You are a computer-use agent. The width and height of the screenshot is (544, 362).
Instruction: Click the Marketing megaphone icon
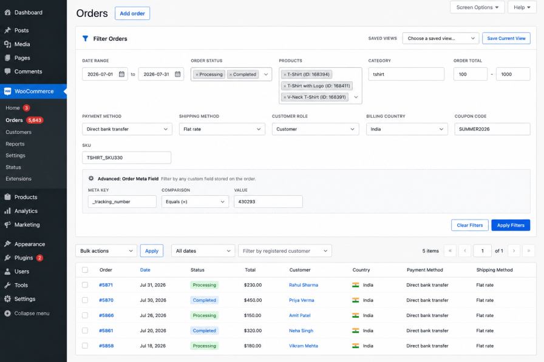(x=8, y=225)
